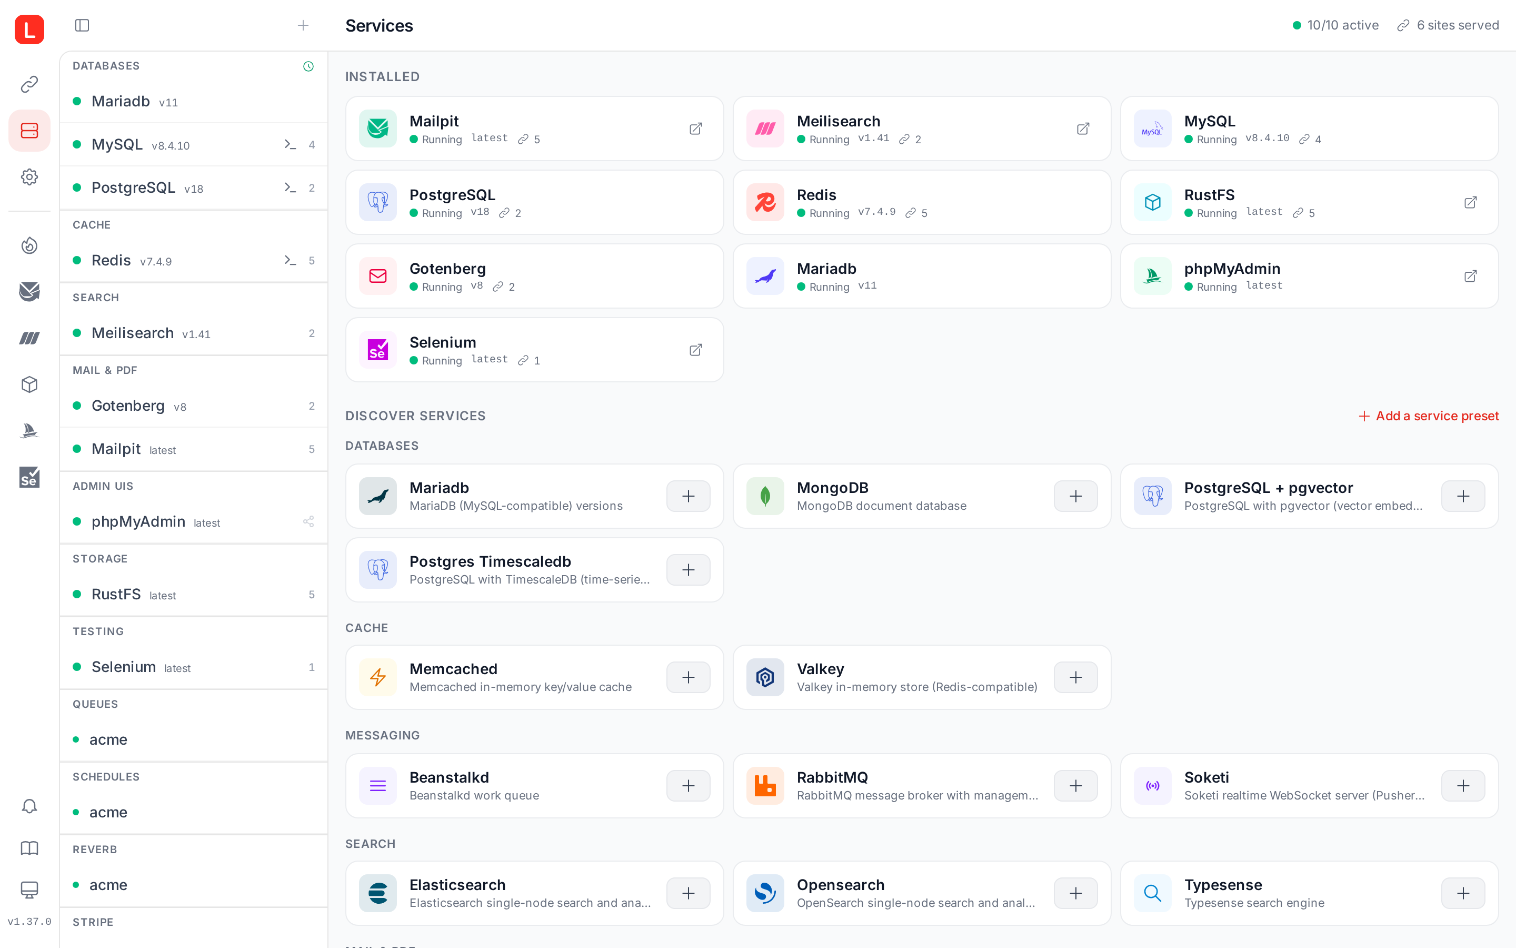Toggle the sidebar panel icon
The image size is (1516, 948).
click(82, 25)
